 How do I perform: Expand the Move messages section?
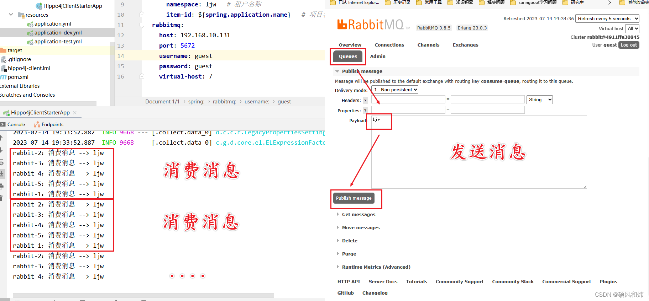click(337, 227)
